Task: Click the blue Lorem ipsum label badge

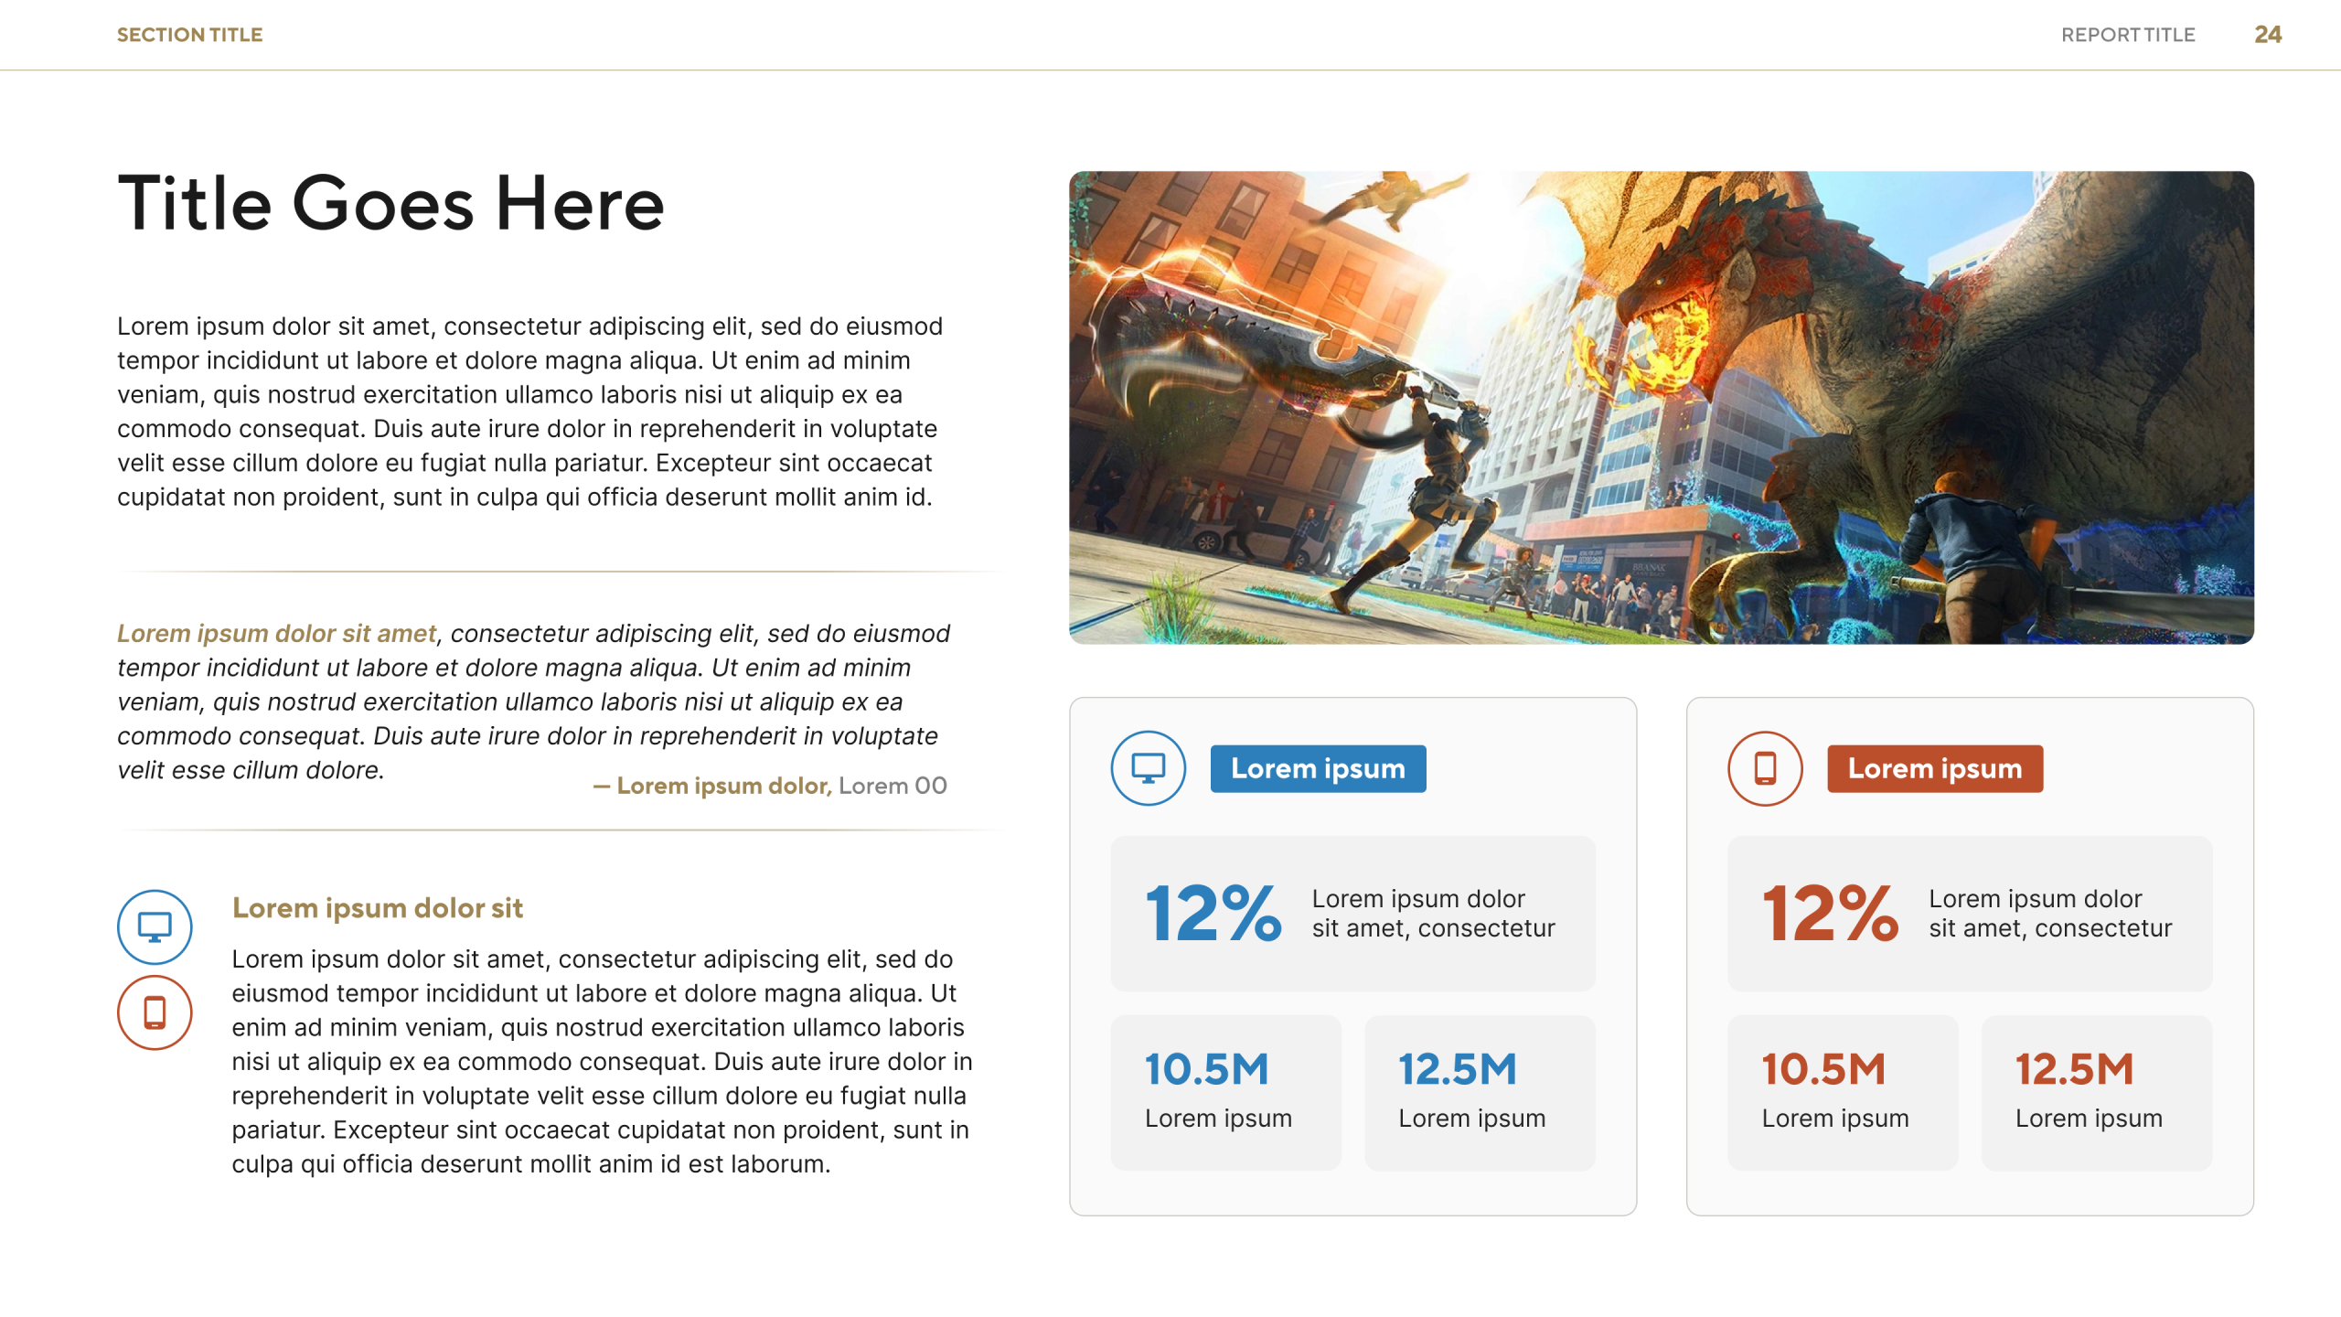Action: coord(1317,768)
